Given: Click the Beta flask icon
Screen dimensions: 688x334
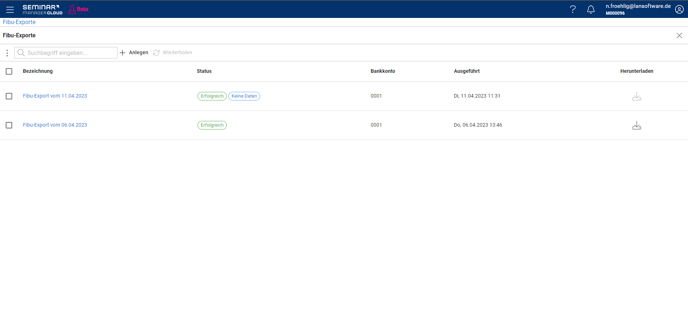Looking at the screenshot, I should tap(72, 10).
